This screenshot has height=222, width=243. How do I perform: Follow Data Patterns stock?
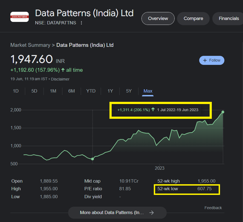[x=212, y=60]
